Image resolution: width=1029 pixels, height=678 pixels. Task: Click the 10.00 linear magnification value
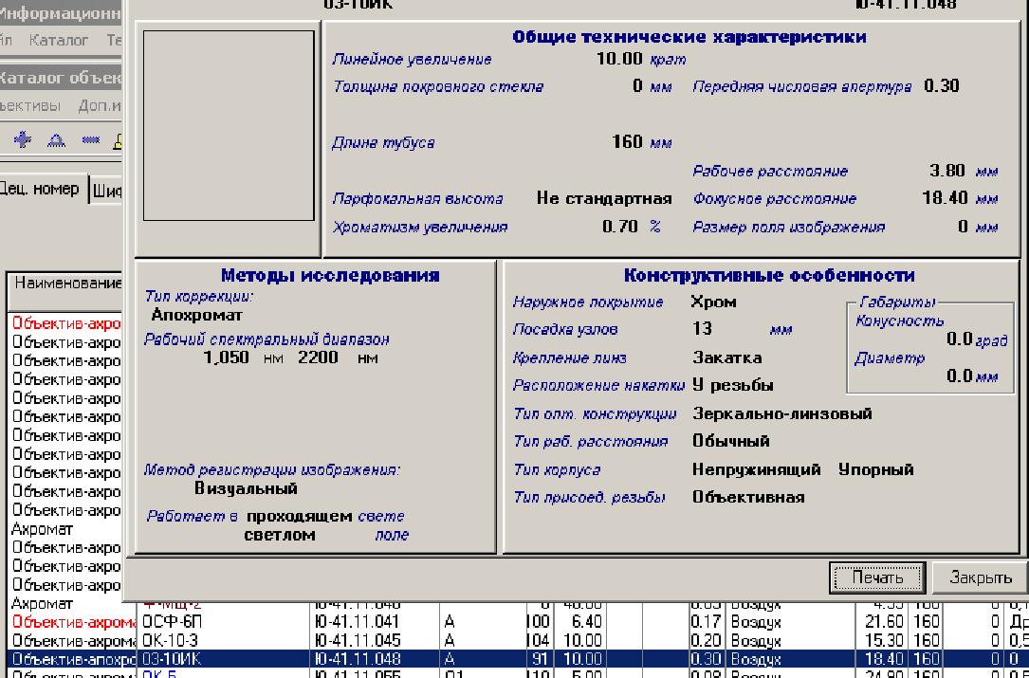619,59
